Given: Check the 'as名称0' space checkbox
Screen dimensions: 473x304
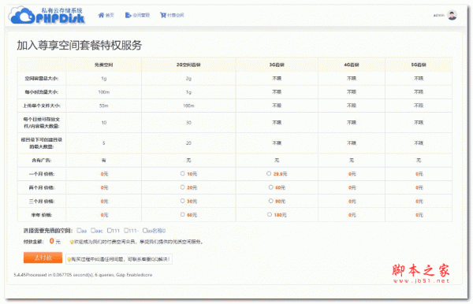Looking at the screenshot, I should click(145, 231).
